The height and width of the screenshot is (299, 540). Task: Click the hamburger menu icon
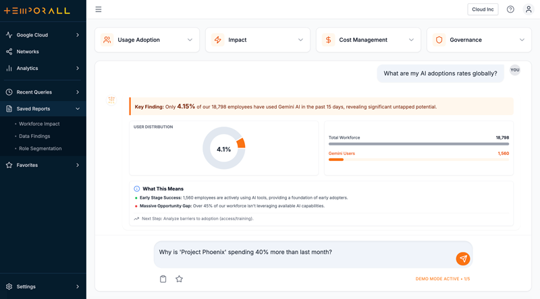coord(99,9)
